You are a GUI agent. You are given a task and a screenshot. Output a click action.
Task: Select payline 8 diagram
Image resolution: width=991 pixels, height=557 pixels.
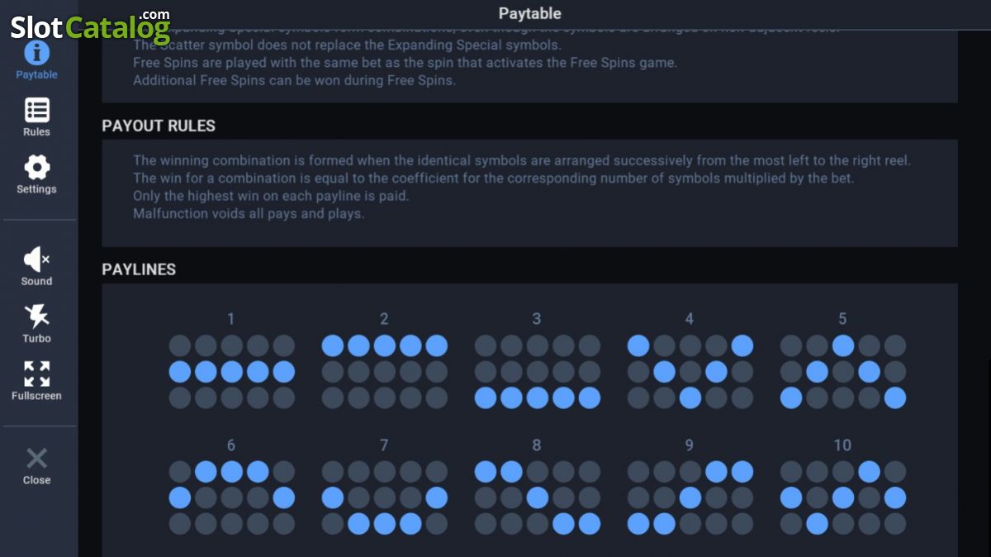(537, 498)
